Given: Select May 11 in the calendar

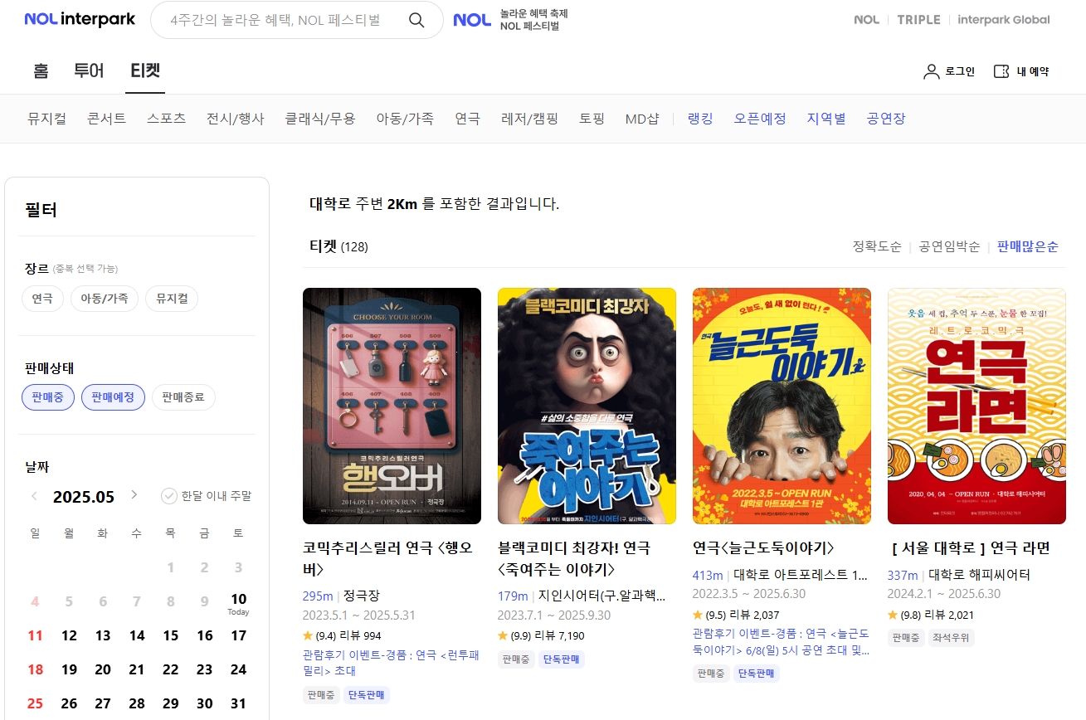Looking at the screenshot, I should click(35, 635).
